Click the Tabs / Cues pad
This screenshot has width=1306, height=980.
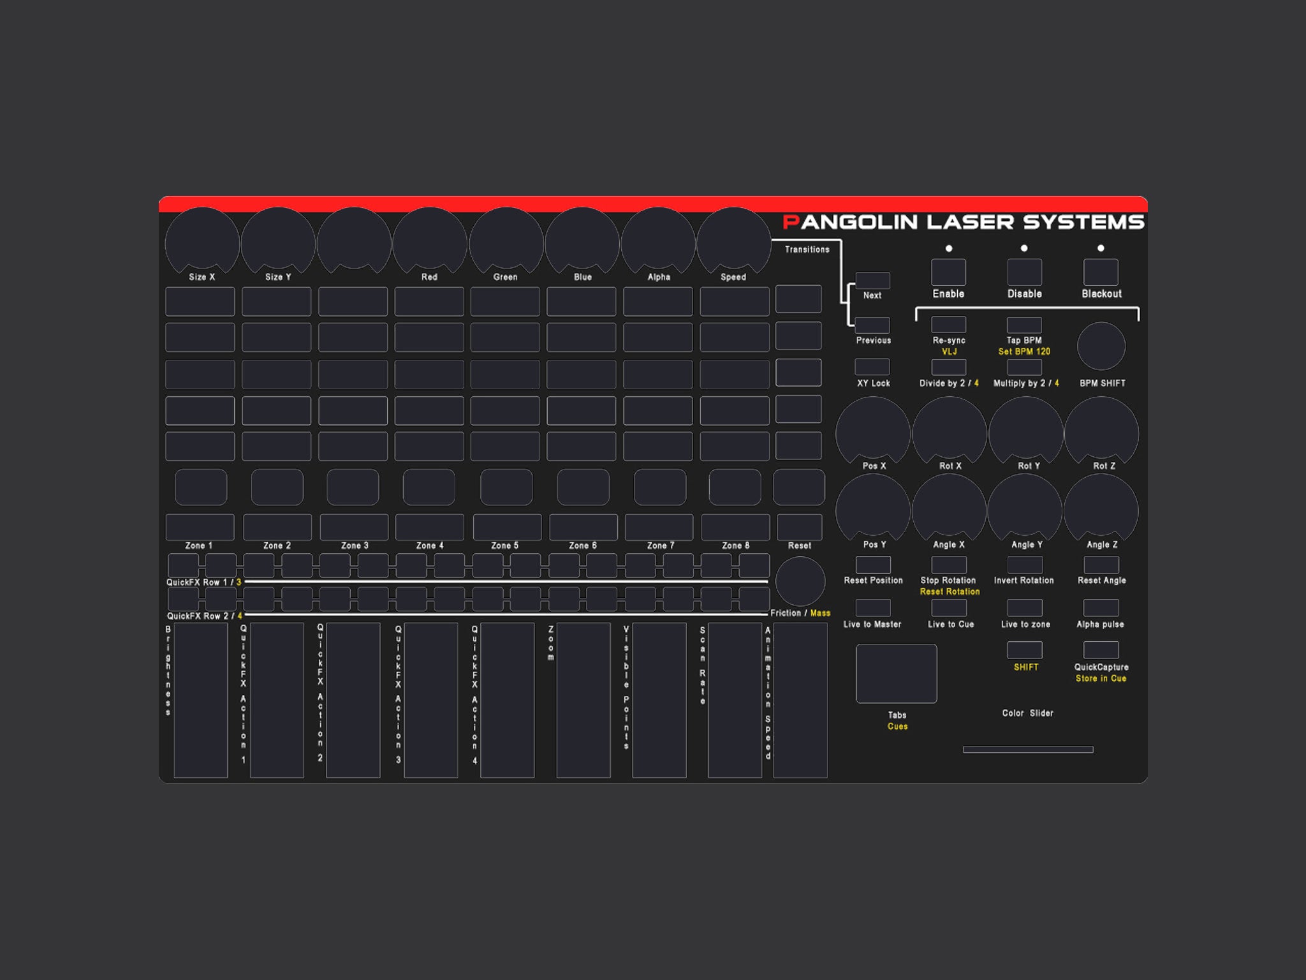tap(897, 674)
